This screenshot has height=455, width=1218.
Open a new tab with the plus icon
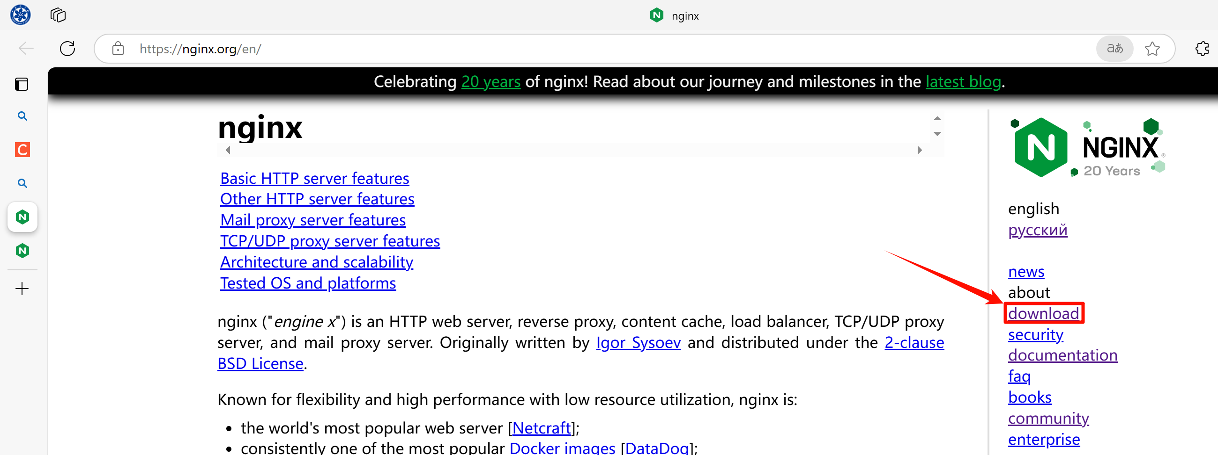pyautogui.click(x=22, y=289)
